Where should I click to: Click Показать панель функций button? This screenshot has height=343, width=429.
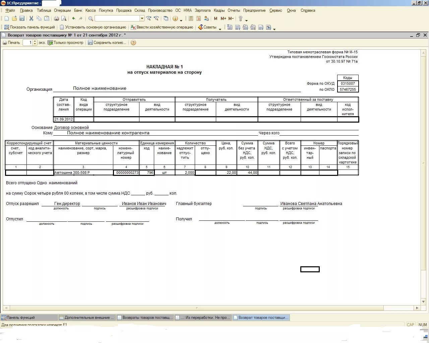pos(29,27)
